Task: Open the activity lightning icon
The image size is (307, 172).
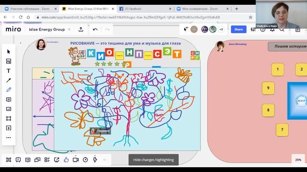Action: tap(95, 160)
